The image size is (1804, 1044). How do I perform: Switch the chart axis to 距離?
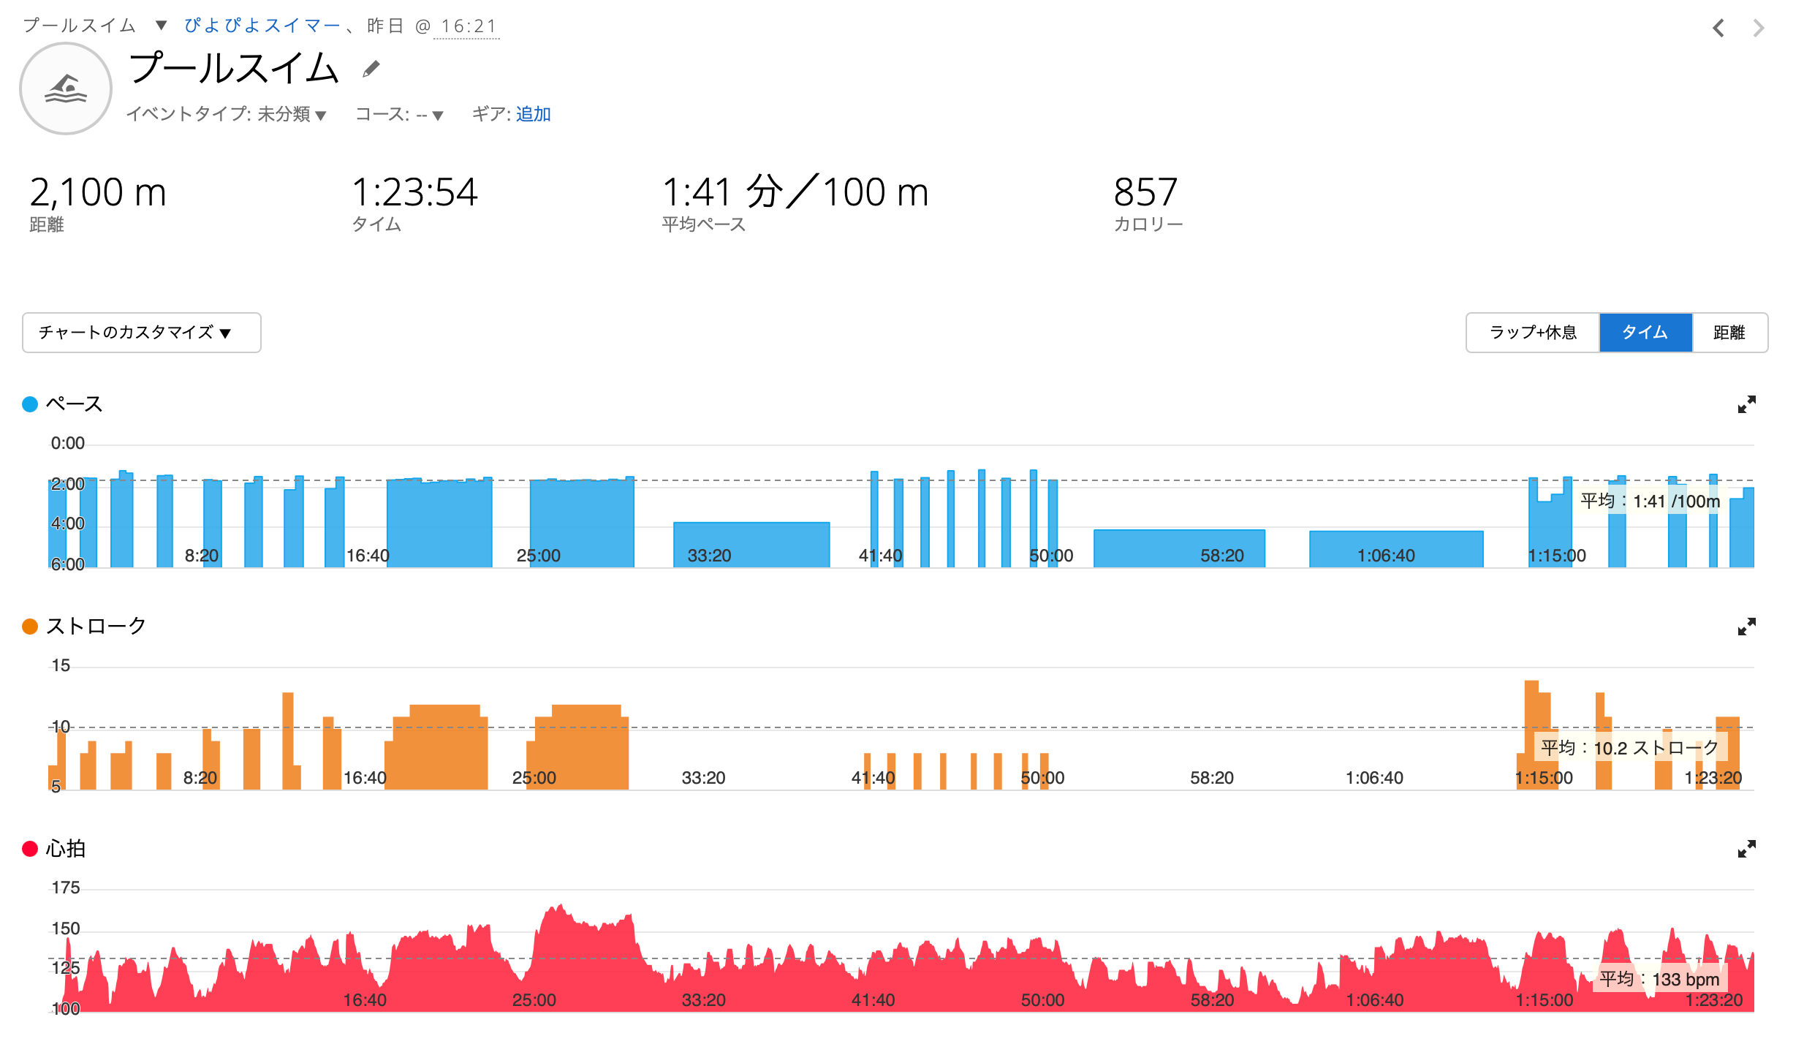(1729, 333)
